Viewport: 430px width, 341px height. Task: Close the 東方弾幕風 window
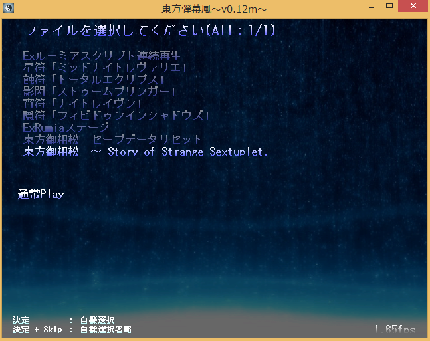(413, 6)
